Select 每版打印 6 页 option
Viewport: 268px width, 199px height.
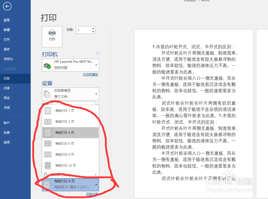click(70, 144)
